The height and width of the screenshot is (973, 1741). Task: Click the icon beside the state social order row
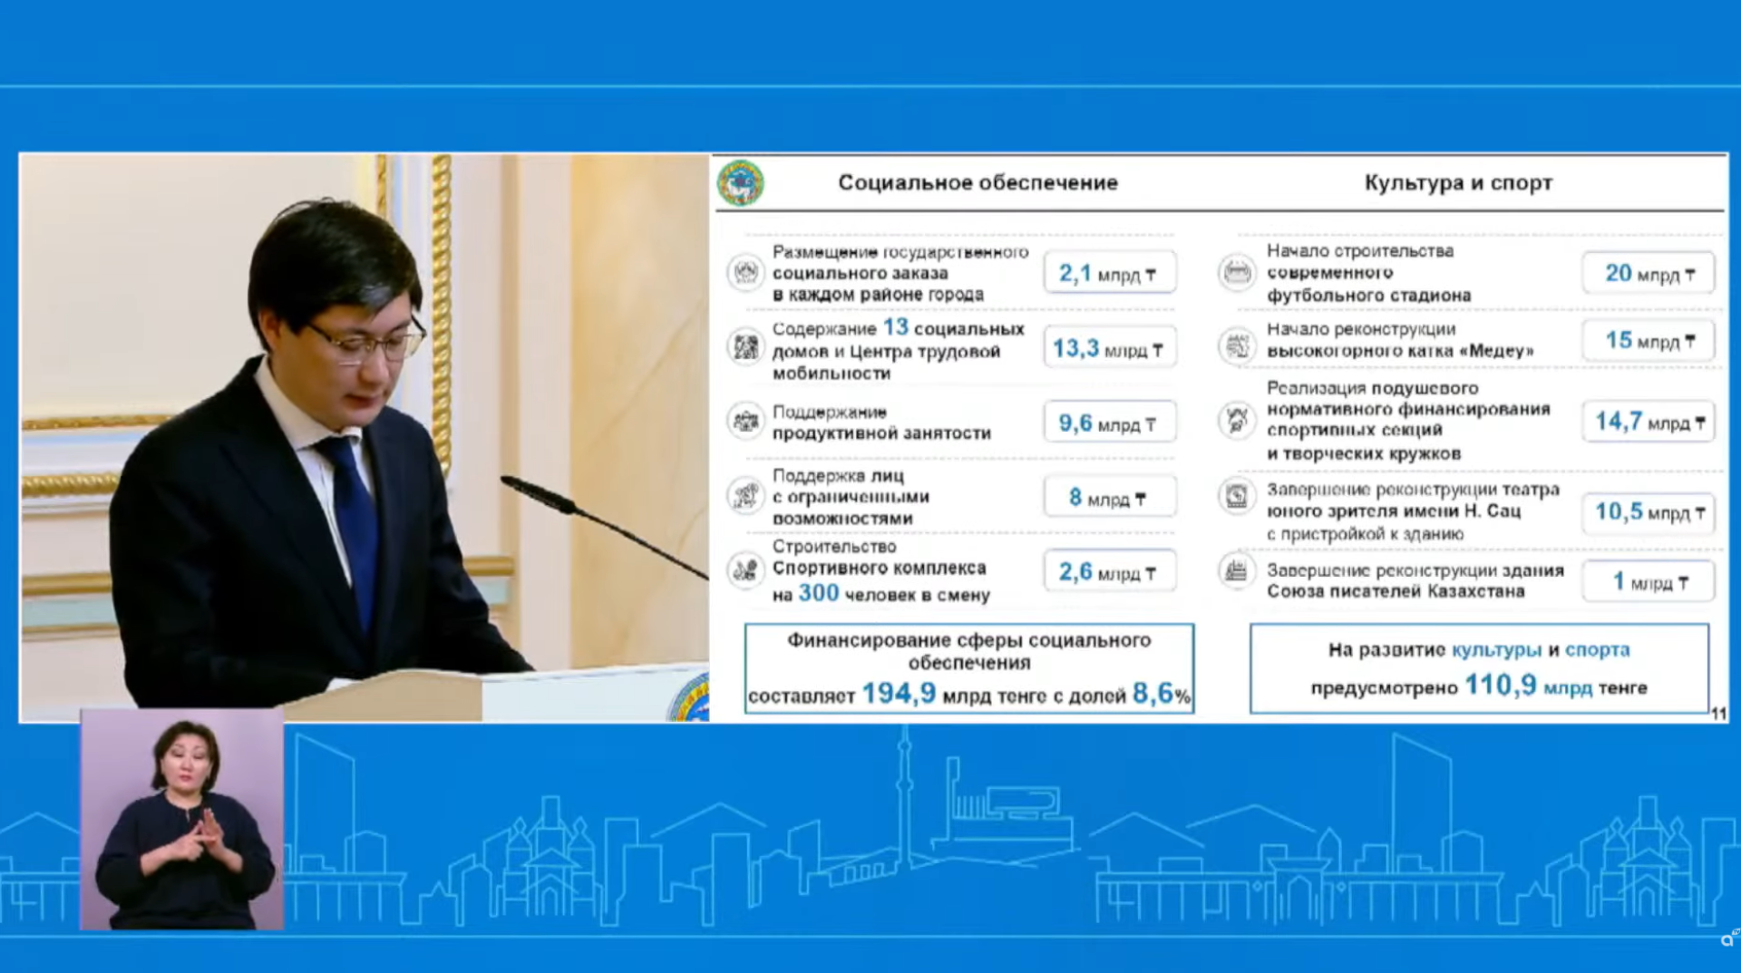pyautogui.click(x=745, y=272)
